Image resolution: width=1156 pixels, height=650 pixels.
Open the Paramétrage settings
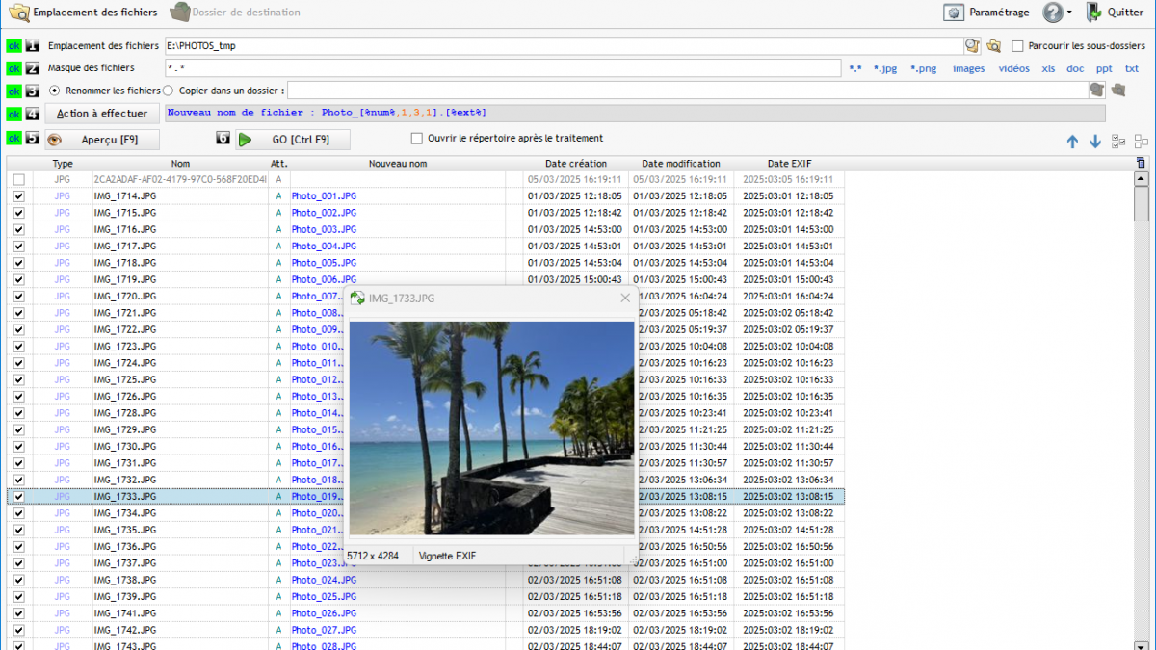pyautogui.click(x=986, y=13)
